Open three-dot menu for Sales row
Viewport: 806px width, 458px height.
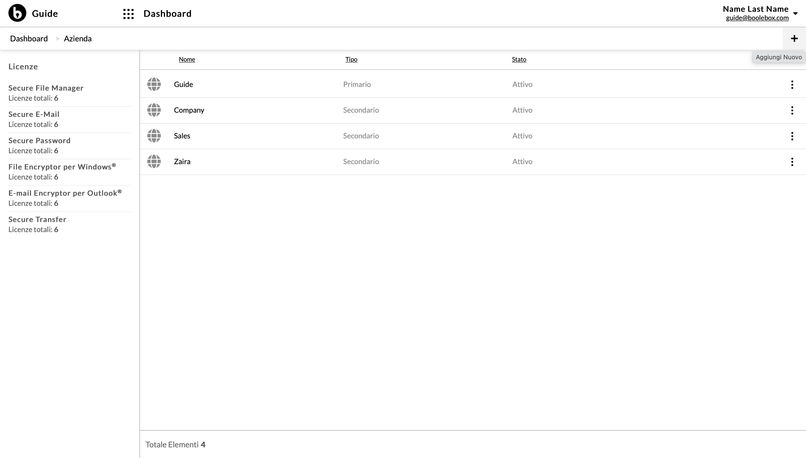click(792, 136)
